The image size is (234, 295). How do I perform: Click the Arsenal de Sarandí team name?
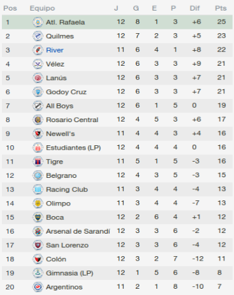pos(78,231)
